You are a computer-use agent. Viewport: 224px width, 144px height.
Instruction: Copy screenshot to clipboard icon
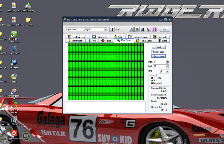[137, 29]
